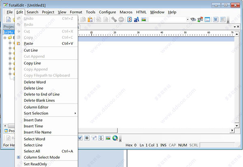Viewport: 243px width, 167px height.
Task: Open the Window menu
Action: click(157, 12)
